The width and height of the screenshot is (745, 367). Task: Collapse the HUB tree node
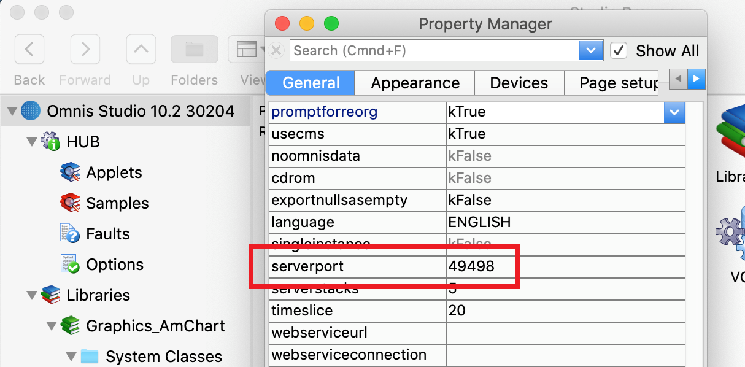point(31,142)
